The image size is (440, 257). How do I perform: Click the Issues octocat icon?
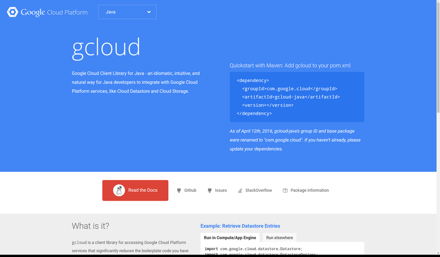[210, 191]
